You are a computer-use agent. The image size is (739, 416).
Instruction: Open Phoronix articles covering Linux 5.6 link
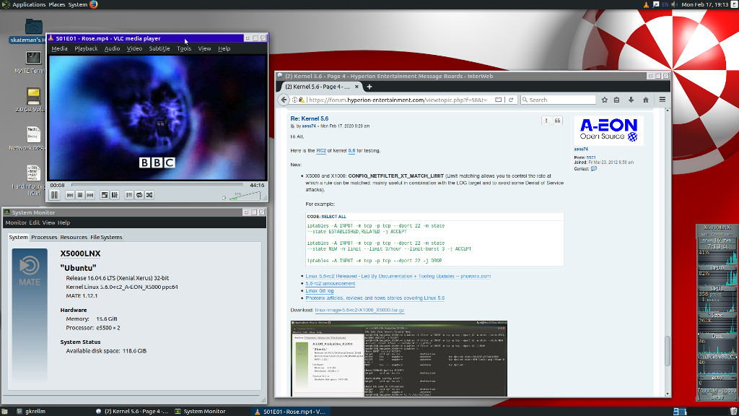[x=375, y=298]
